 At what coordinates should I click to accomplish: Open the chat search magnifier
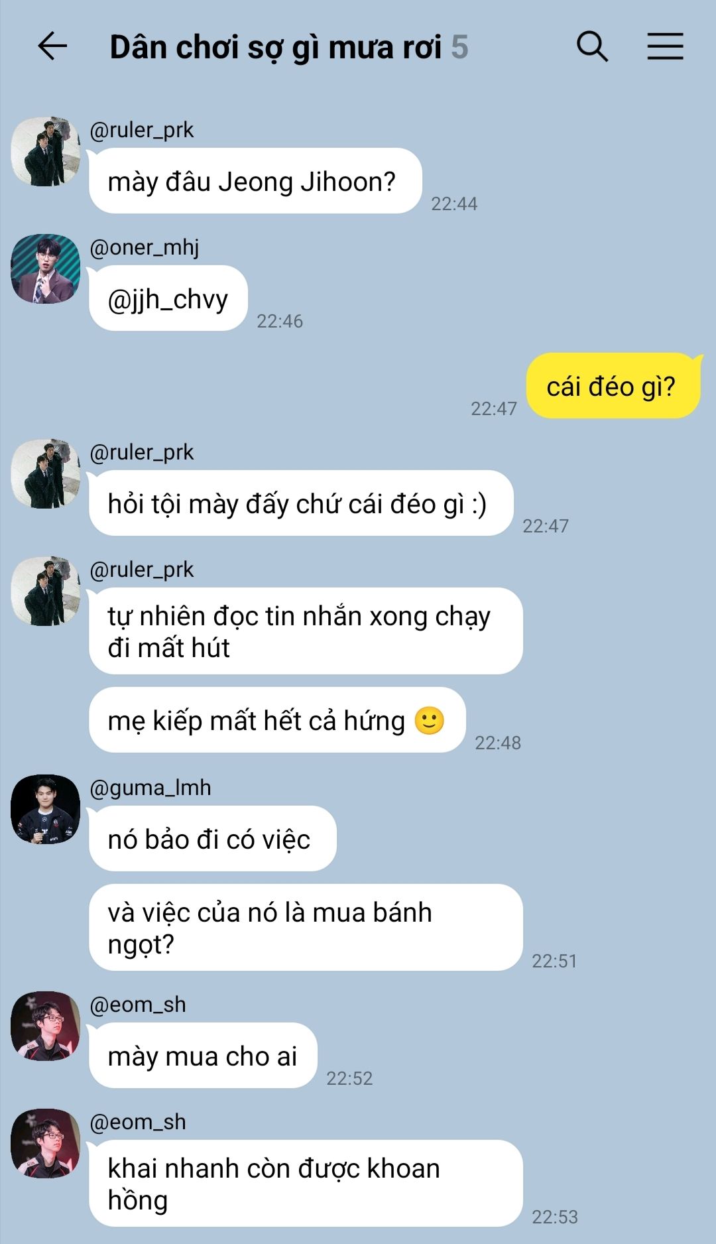(592, 46)
